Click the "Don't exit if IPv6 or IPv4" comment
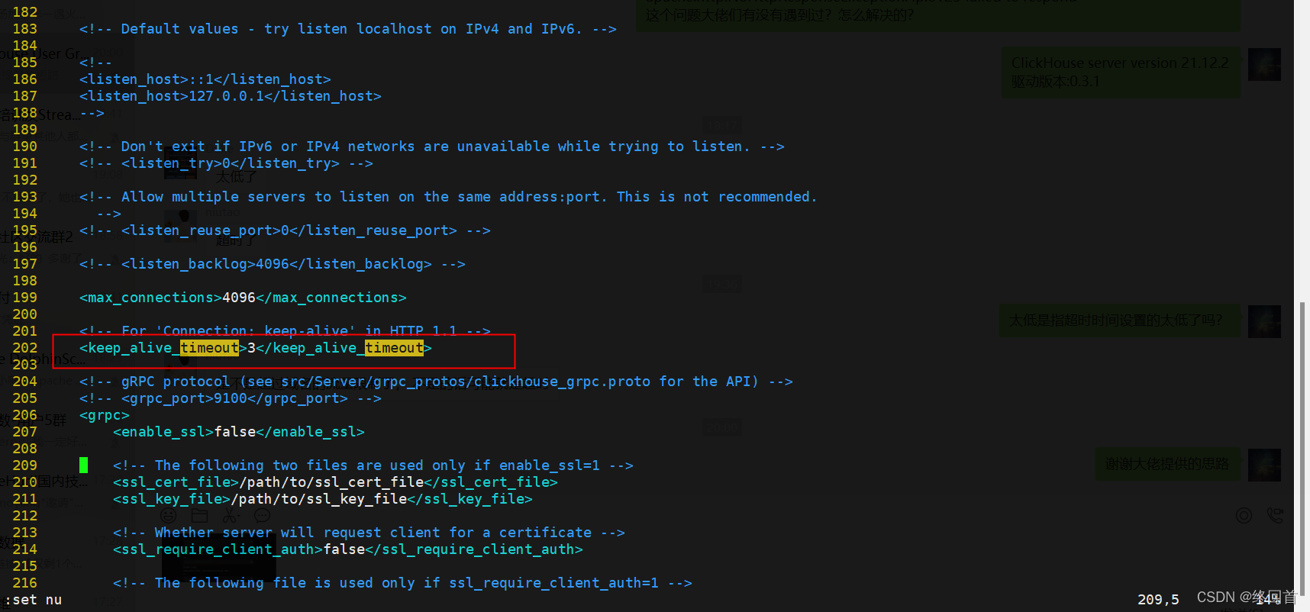The image size is (1310, 612). click(431, 147)
